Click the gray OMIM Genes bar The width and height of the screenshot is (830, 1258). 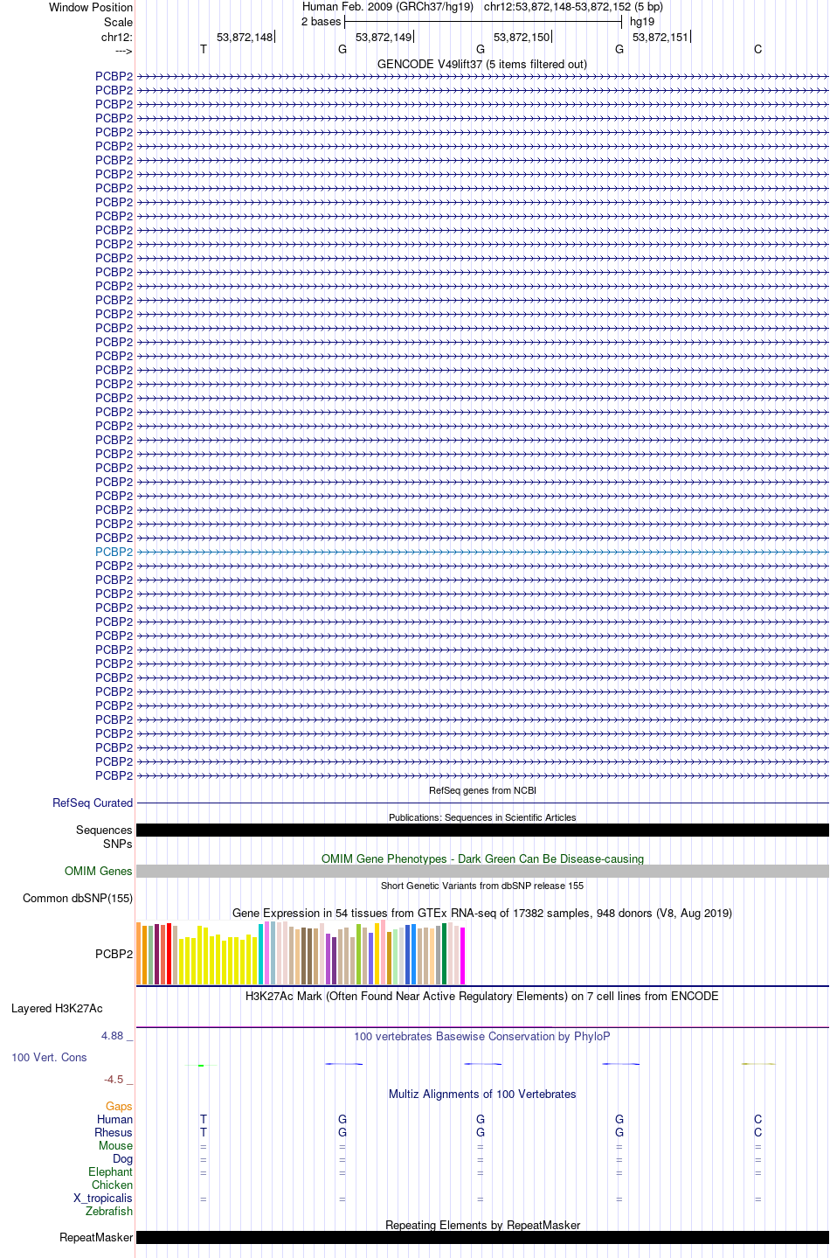[482, 872]
